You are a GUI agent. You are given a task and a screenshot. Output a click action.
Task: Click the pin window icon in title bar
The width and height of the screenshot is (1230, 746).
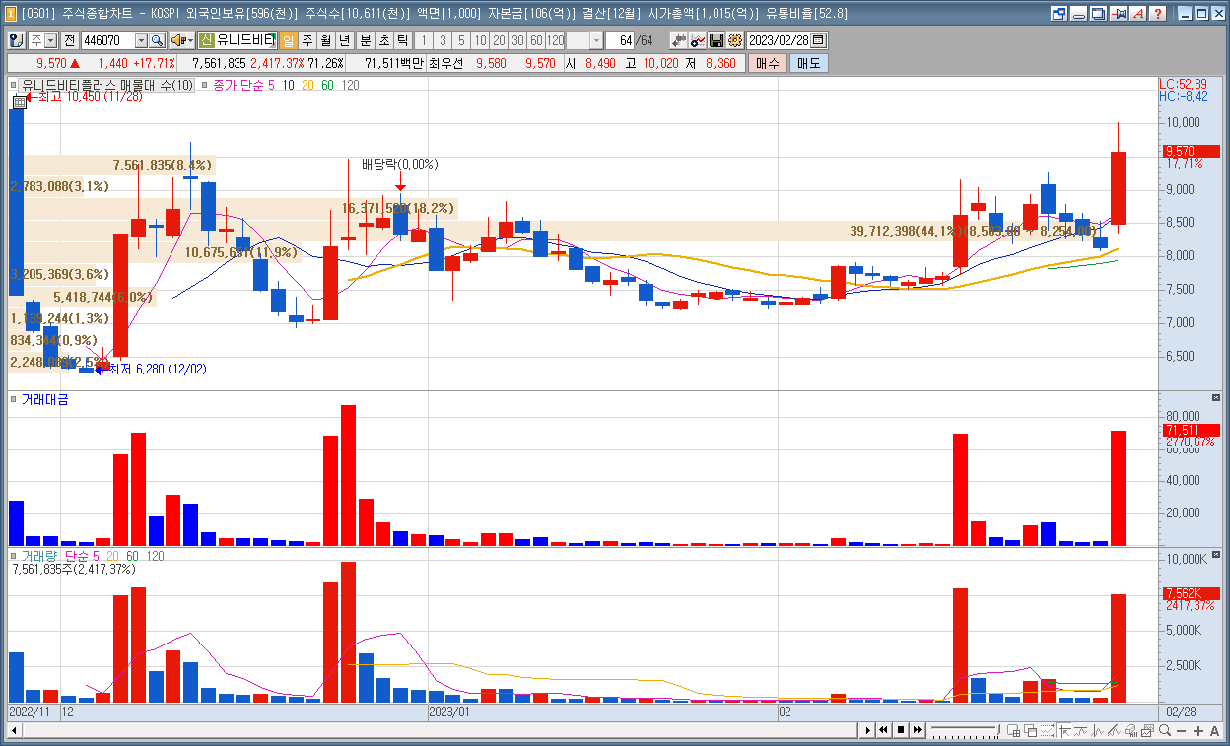click(x=1119, y=14)
